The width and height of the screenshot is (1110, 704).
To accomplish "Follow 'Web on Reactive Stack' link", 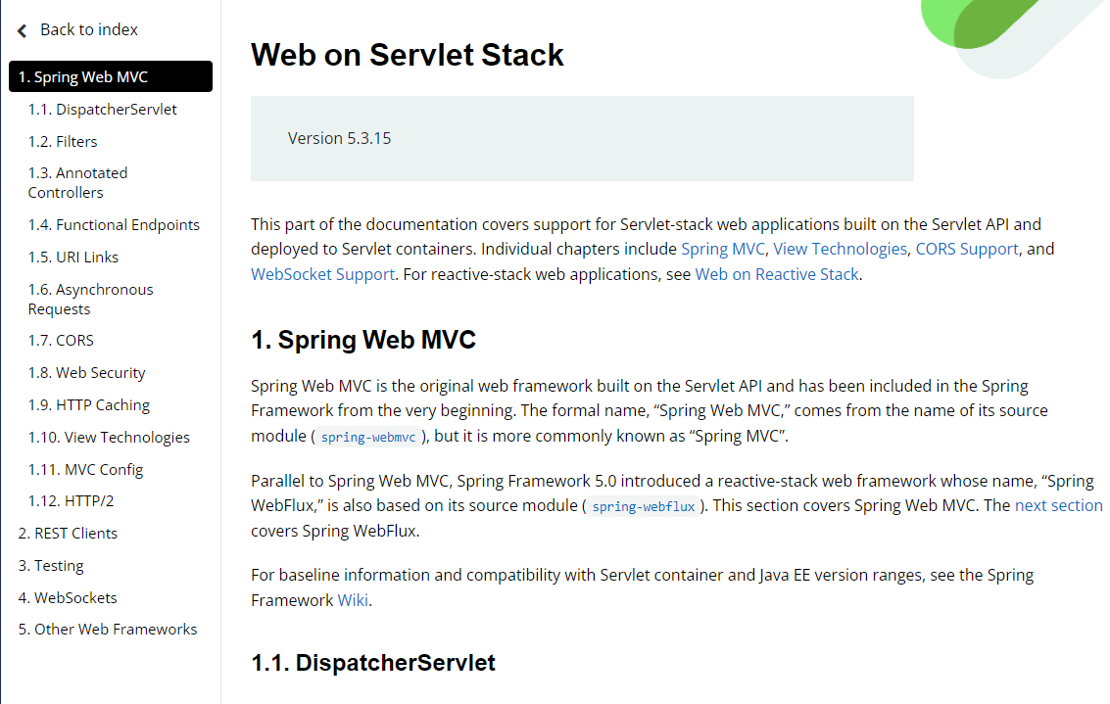I will pyautogui.click(x=777, y=274).
